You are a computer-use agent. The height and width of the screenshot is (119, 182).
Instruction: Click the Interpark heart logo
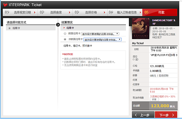[5, 5]
